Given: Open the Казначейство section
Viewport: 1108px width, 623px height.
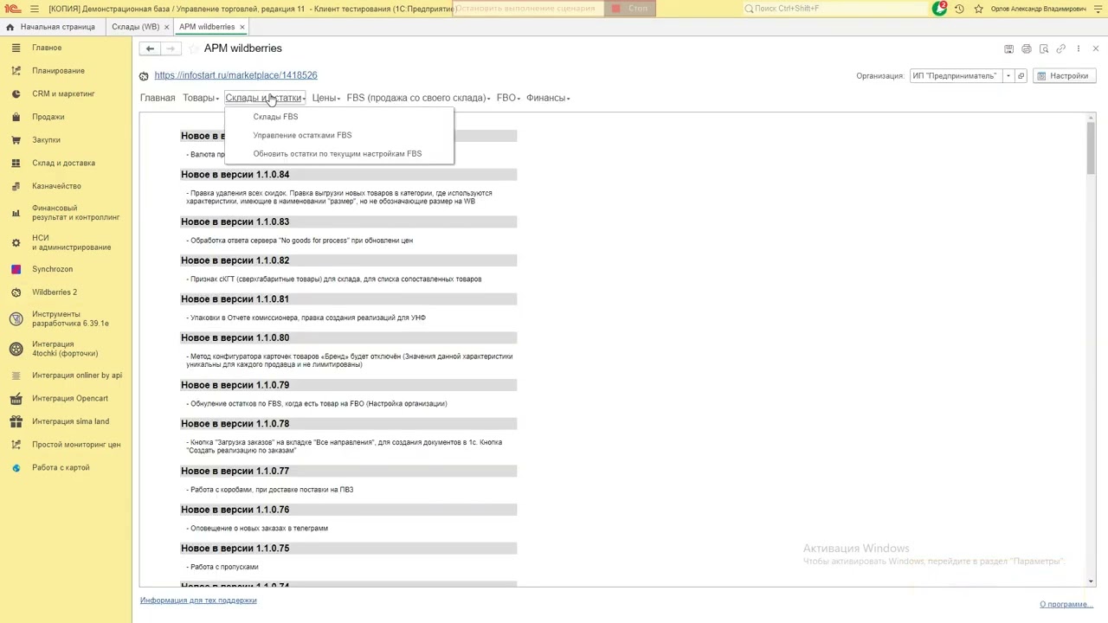Looking at the screenshot, I should point(56,186).
